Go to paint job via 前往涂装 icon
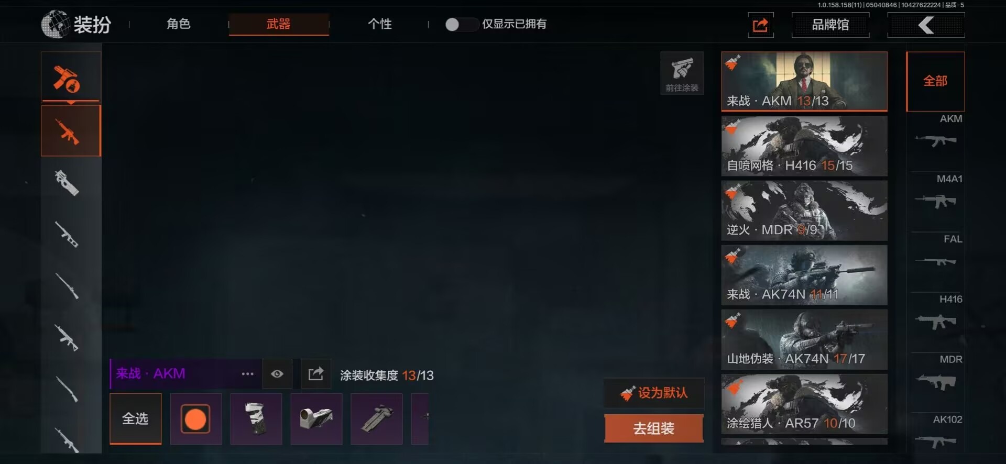Image resolution: width=1006 pixels, height=464 pixels. click(682, 73)
